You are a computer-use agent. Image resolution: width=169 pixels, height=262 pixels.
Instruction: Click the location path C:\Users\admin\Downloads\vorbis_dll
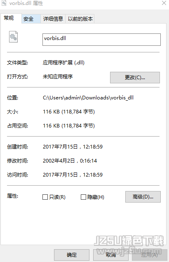coord(88,98)
